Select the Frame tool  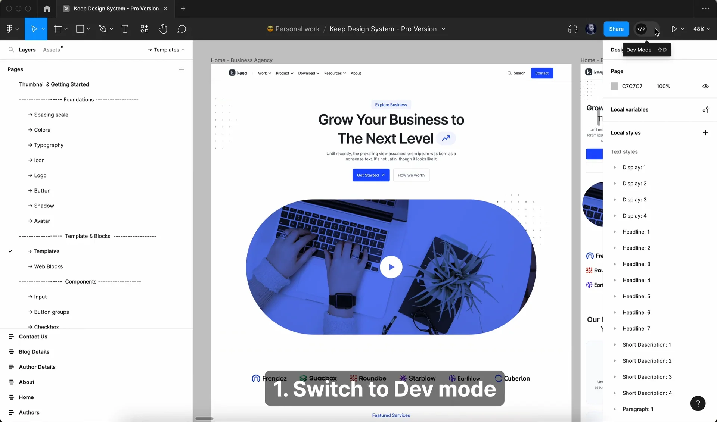(x=58, y=29)
